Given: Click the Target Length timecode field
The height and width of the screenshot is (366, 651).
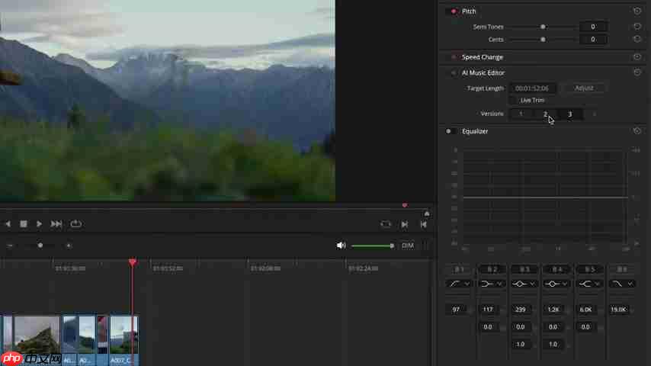Looking at the screenshot, I should click(x=532, y=88).
